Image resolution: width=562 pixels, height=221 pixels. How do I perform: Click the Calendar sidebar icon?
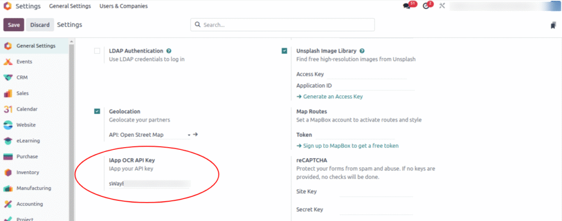coord(8,109)
